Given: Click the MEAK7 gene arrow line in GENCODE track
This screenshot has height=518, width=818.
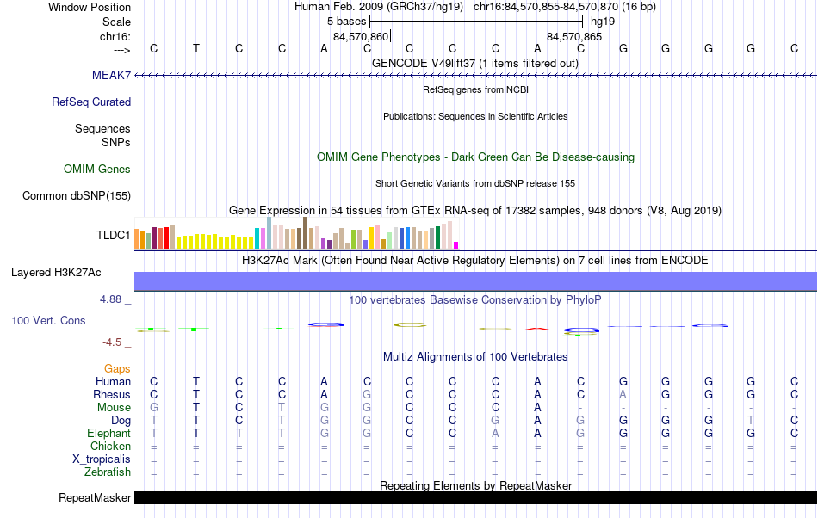Looking at the screenshot, I should click(x=475, y=76).
